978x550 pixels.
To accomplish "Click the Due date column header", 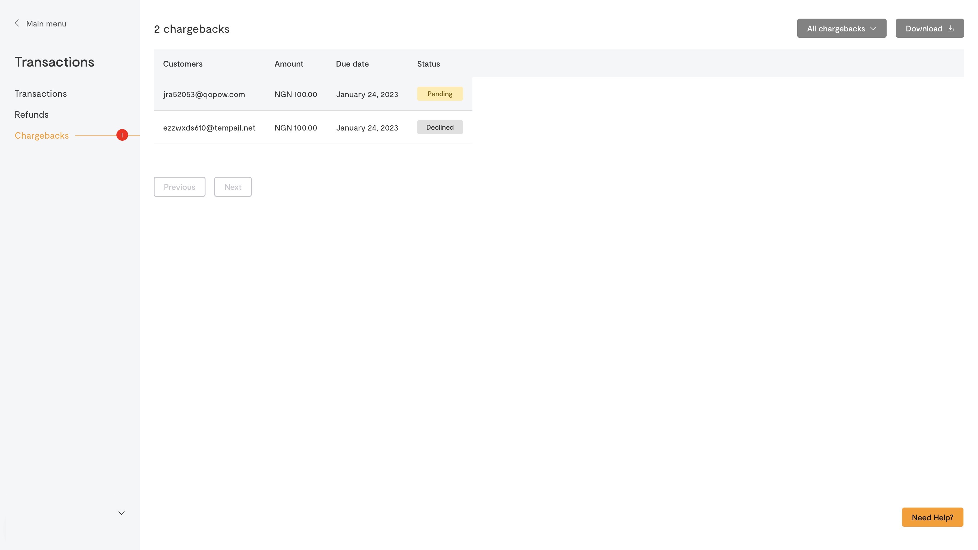I will tap(352, 64).
